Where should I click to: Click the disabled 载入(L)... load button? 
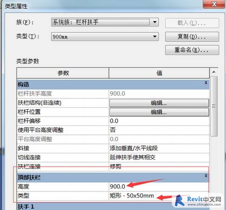[x=192, y=23]
